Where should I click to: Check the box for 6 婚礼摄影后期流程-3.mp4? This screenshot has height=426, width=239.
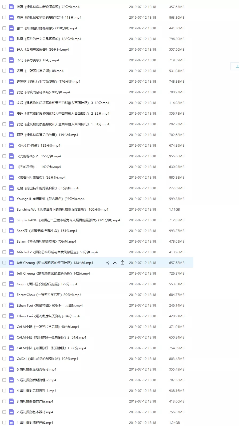pos(4,369)
